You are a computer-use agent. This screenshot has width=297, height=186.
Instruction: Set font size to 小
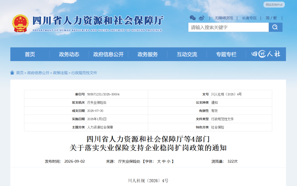coord(169,161)
